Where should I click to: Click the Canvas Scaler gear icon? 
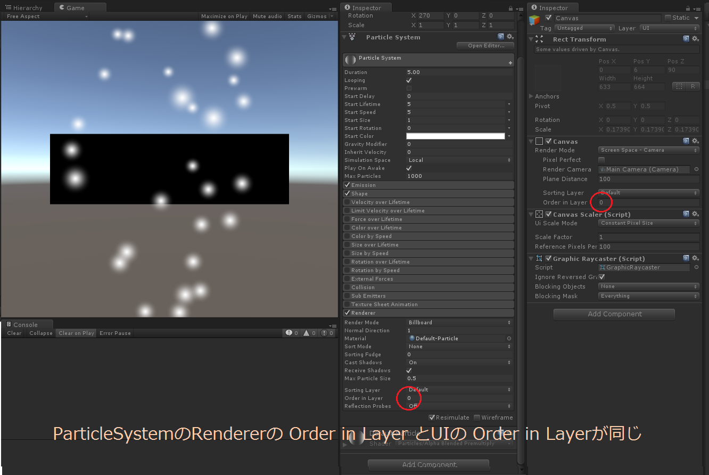(x=695, y=214)
